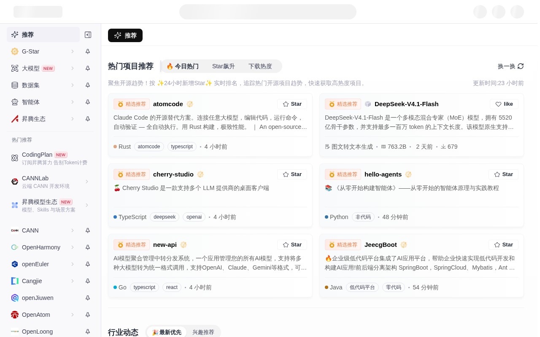Viewport: 540px width, 337px height.
Task: Click the 昇腾模型生态 icon in sidebar
Action: click(15, 205)
